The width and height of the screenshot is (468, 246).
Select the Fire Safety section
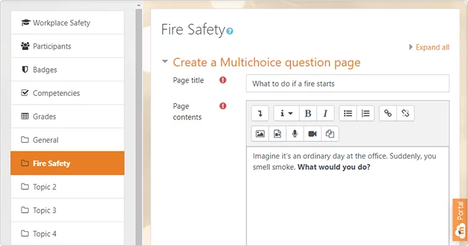tap(68, 163)
